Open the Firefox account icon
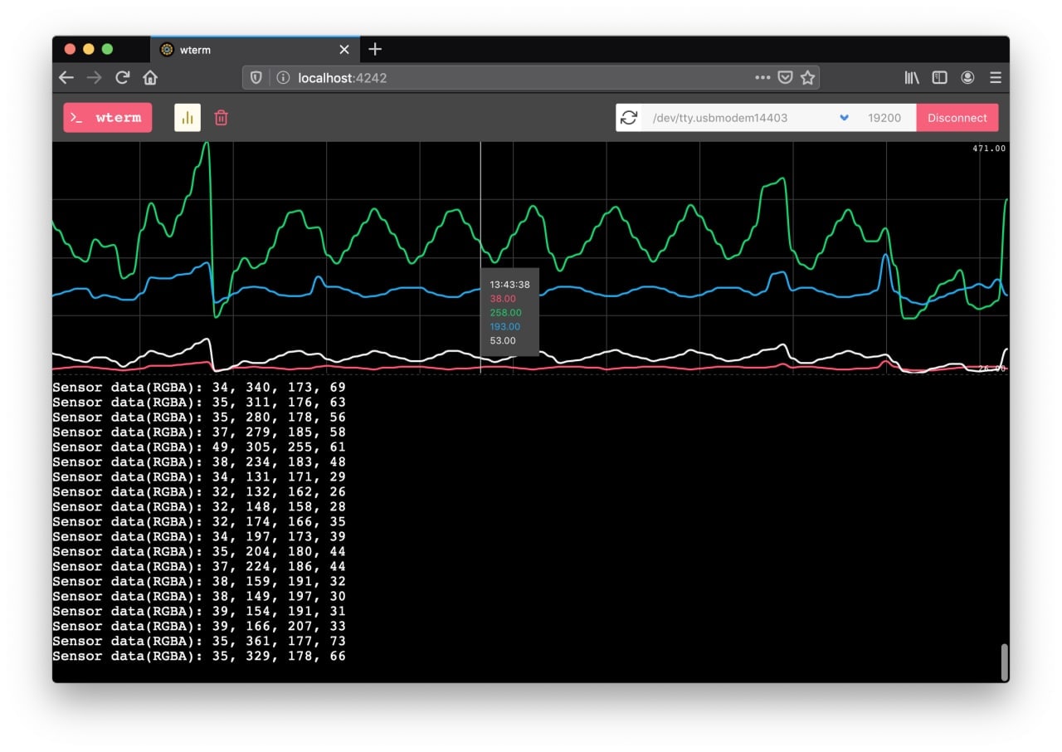 (967, 77)
